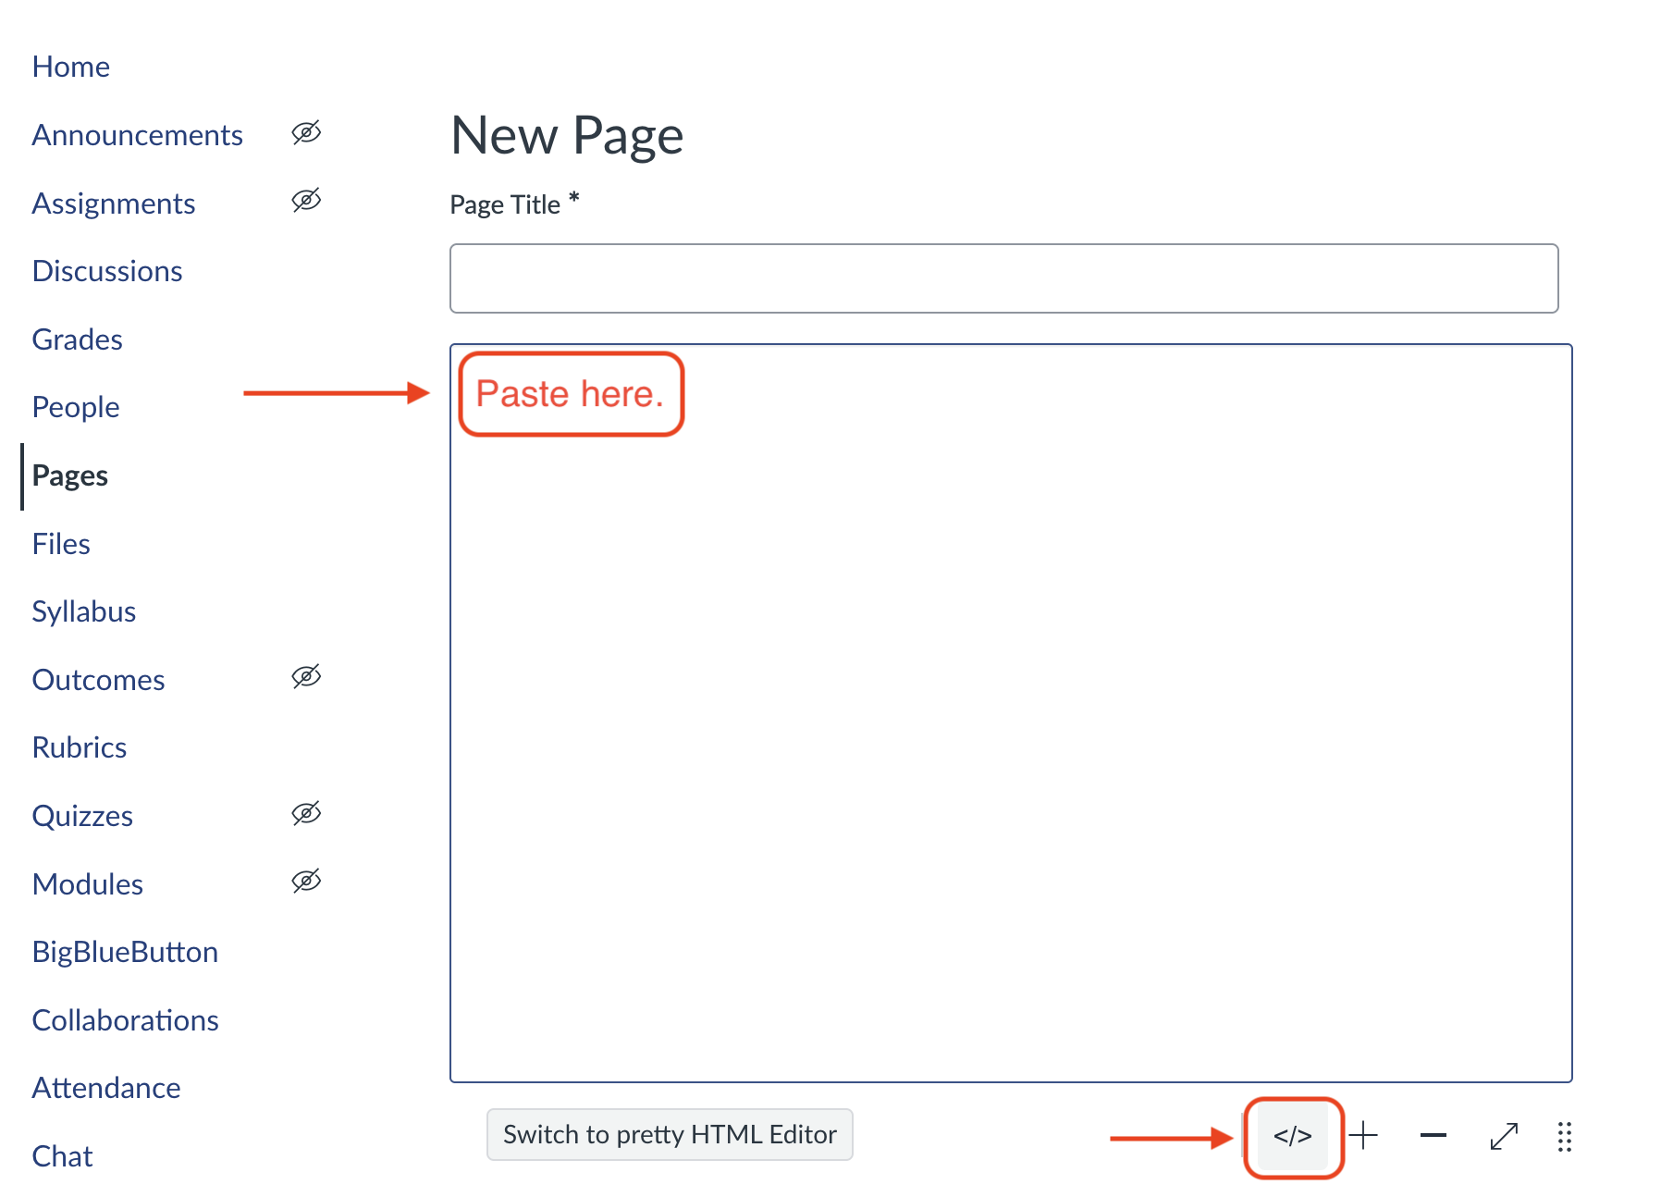
Task: Click inside the Page Title field
Action: tap(1003, 278)
